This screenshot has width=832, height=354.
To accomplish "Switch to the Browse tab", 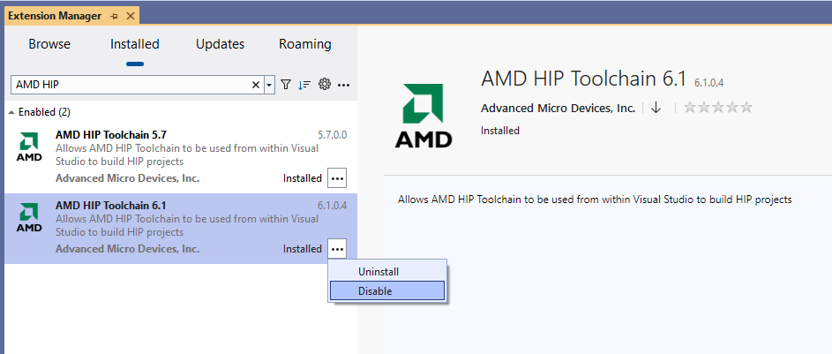I will [x=49, y=44].
